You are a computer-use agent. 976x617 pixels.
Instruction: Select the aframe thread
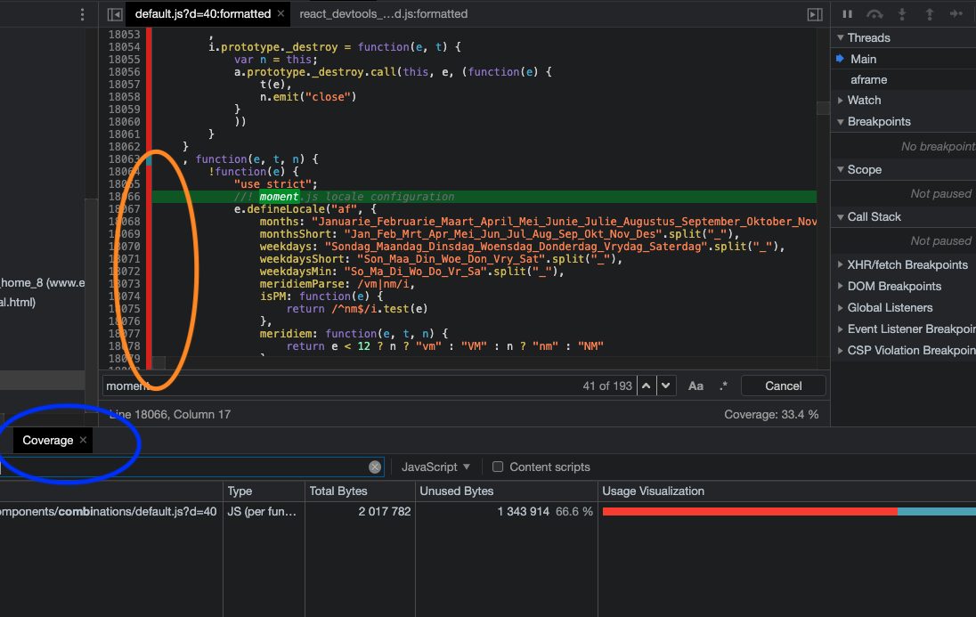tap(868, 80)
